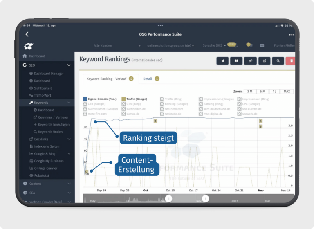Tap the back arrow in the header
This screenshot has height=229, width=314.
27,34
